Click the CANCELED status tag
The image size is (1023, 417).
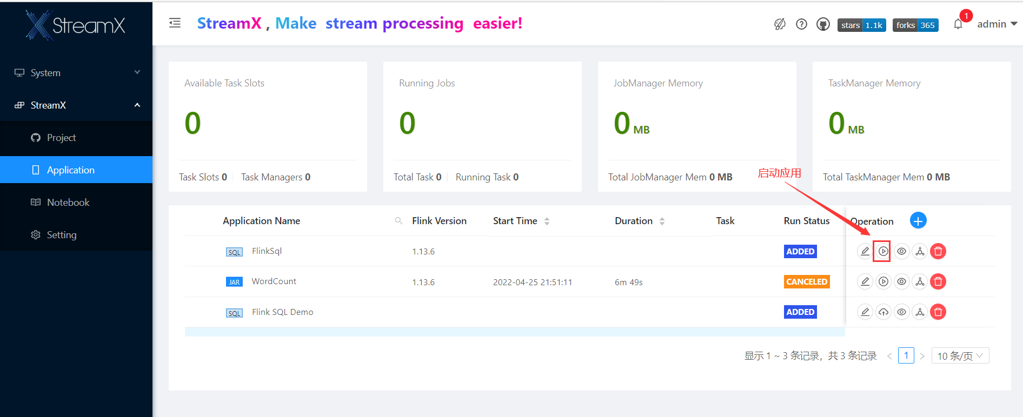point(807,281)
